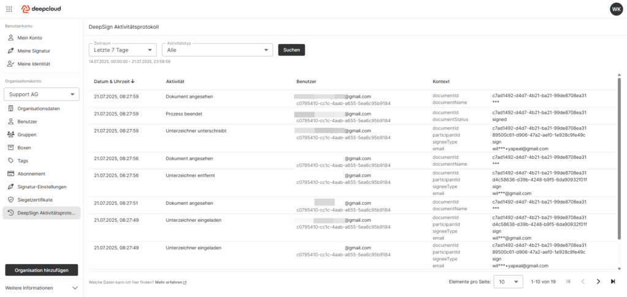Viewport: 627px width, 297px height.
Task: Sort by Datum & Uhrzeit arrow
Action: 132,81
